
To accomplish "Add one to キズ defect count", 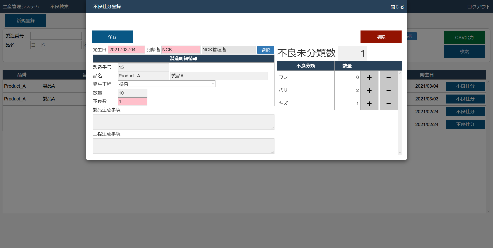I will click(369, 104).
